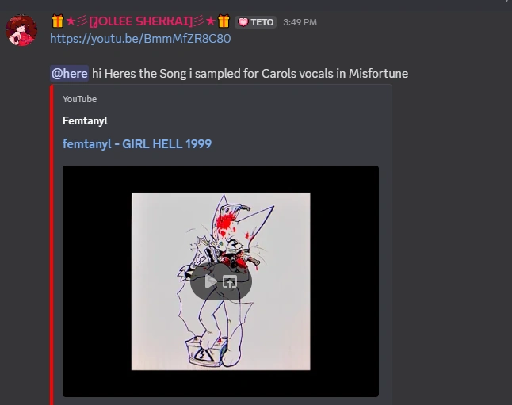Viewport: 512px width, 405px height.
Task: Click the poster's red-haired avatar
Action: point(21,30)
